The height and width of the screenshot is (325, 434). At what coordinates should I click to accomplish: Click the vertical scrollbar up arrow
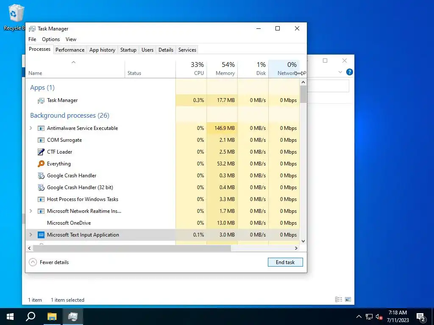pyautogui.click(x=303, y=82)
